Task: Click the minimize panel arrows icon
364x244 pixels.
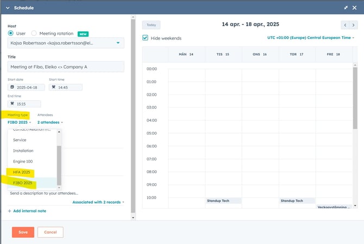Action: (x=346, y=8)
